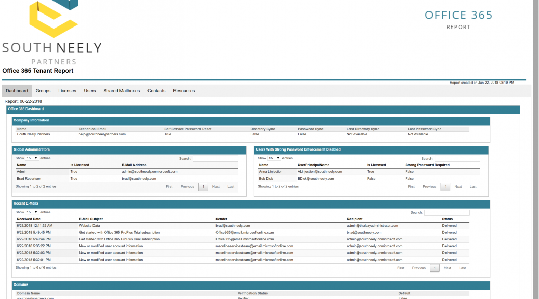Select the 6/22/2018 5:49:45 PM email row
The image size is (539, 299).
(242, 233)
